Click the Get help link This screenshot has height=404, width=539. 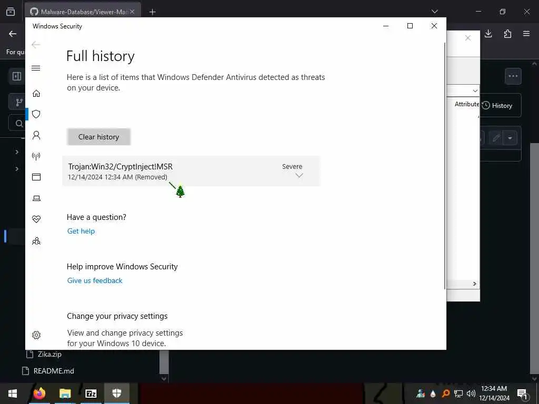[81, 231]
